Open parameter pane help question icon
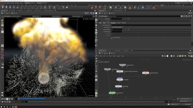 tap(191, 16)
